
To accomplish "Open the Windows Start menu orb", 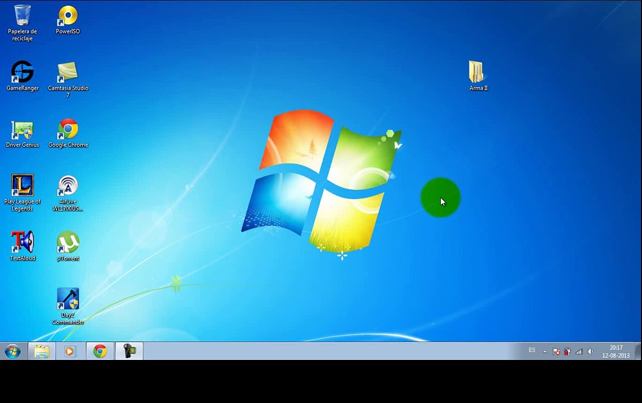I will point(13,351).
